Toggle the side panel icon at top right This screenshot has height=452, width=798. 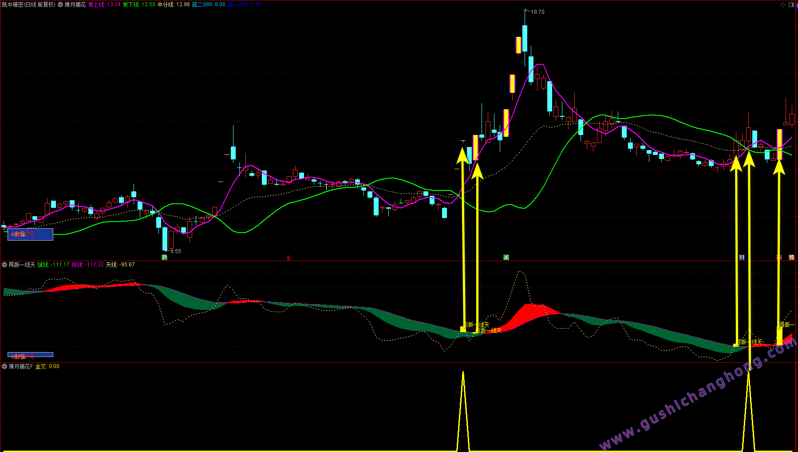(x=791, y=4)
